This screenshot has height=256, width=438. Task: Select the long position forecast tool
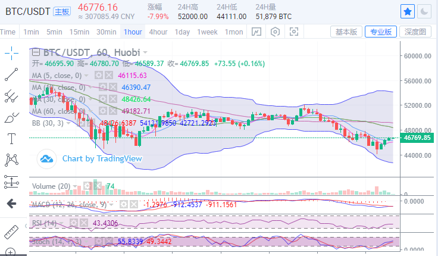11,182
